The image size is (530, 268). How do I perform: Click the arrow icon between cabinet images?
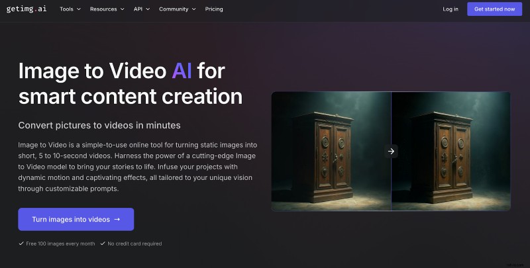[391, 152]
